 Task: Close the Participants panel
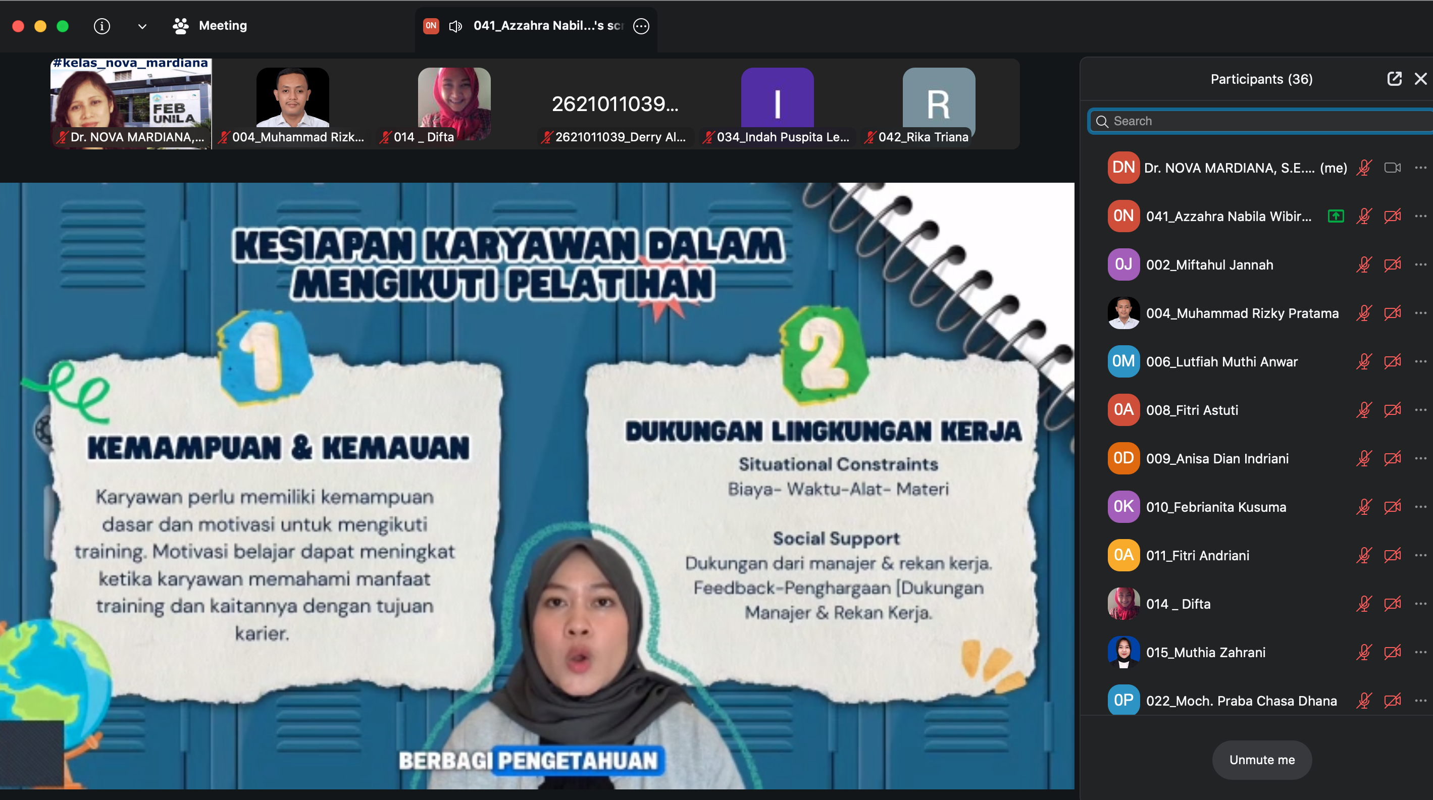click(x=1421, y=79)
